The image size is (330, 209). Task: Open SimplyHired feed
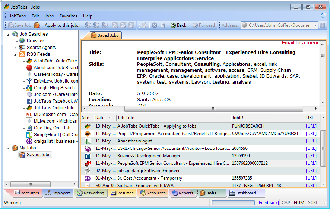coord(55,135)
